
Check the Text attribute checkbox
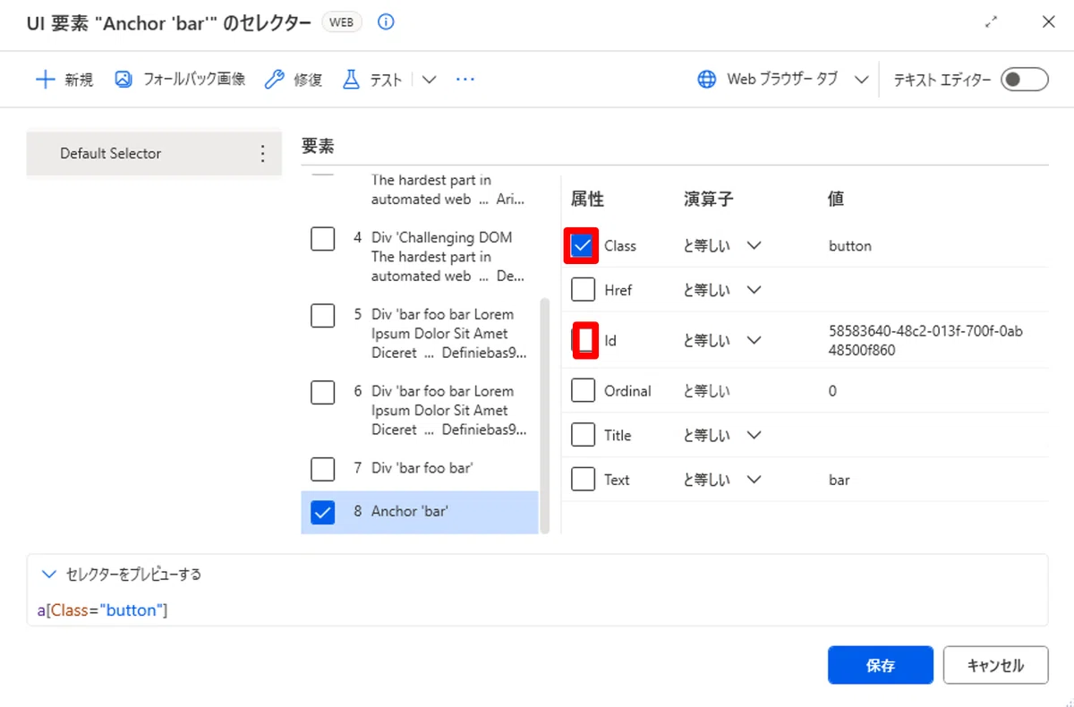583,480
